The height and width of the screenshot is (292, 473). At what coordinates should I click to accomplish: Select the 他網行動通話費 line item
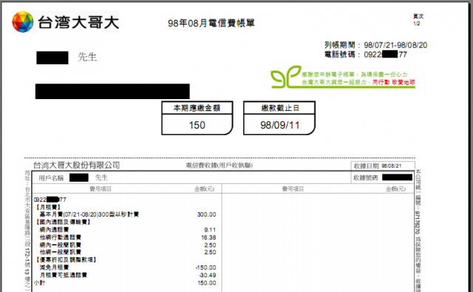(x=60, y=237)
